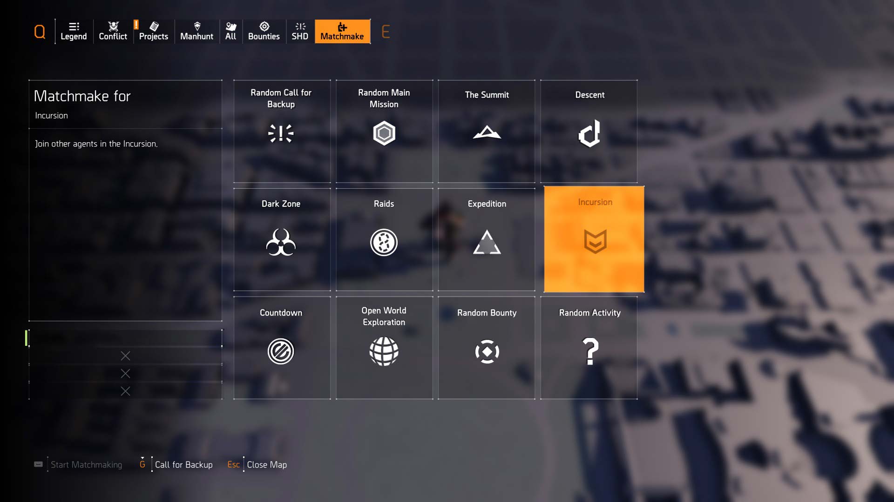Switch to the Matchmake tab
This screenshot has width=894, height=502.
[x=342, y=31]
